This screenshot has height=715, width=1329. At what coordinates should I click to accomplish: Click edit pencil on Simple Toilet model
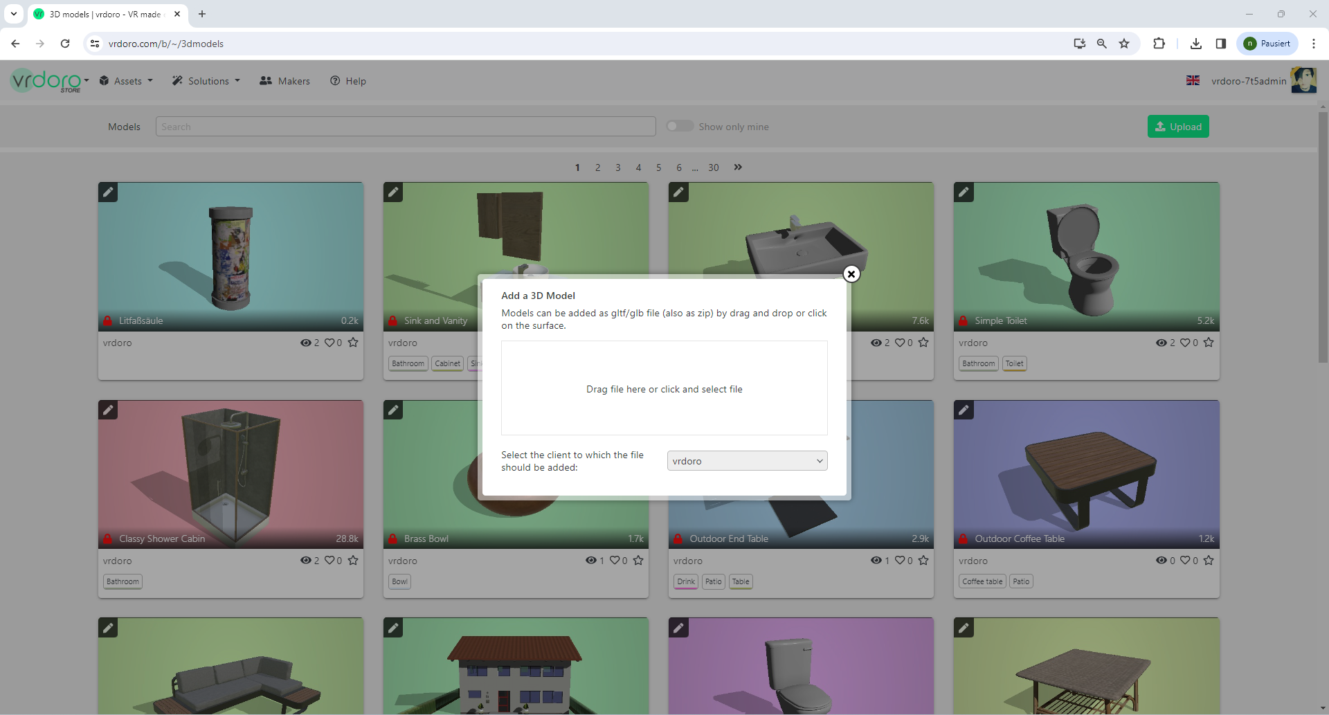click(x=964, y=192)
